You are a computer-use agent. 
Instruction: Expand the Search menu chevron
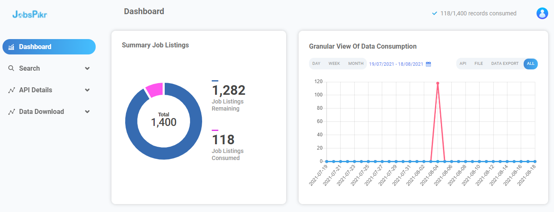(x=87, y=68)
